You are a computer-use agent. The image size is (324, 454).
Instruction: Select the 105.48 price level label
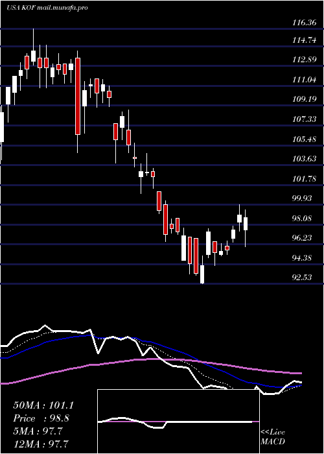point(304,139)
